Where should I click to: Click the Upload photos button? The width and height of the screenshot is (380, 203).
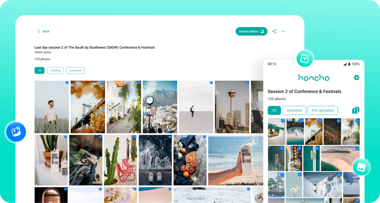[251, 31]
